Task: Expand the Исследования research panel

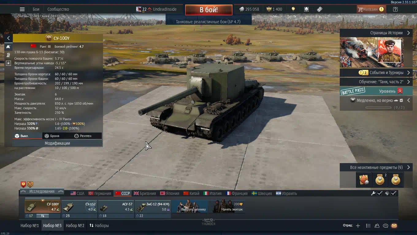Action: click(x=42, y=192)
